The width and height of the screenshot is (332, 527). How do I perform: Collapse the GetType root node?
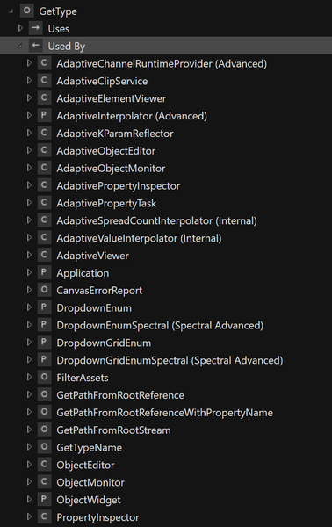[11, 11]
